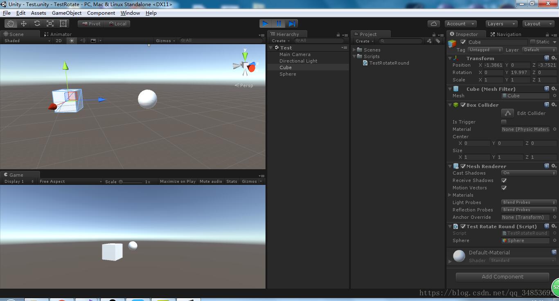
Task: Toggle the Cube active checkbox
Action: coord(463,42)
